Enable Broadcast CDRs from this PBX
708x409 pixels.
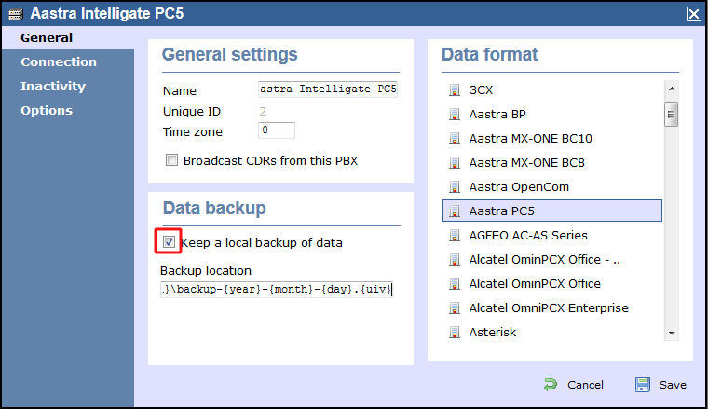tap(171, 160)
